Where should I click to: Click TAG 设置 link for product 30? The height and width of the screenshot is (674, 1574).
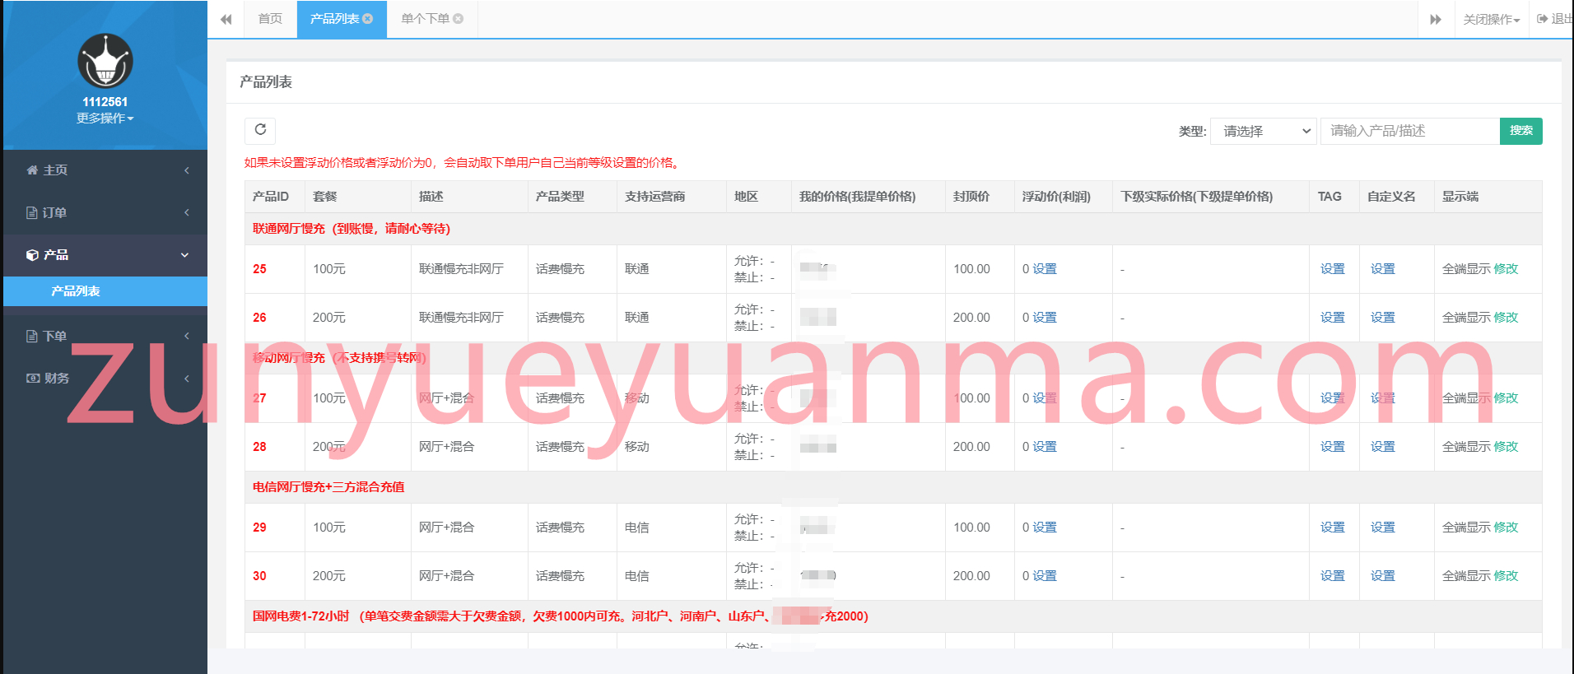coord(1333,576)
